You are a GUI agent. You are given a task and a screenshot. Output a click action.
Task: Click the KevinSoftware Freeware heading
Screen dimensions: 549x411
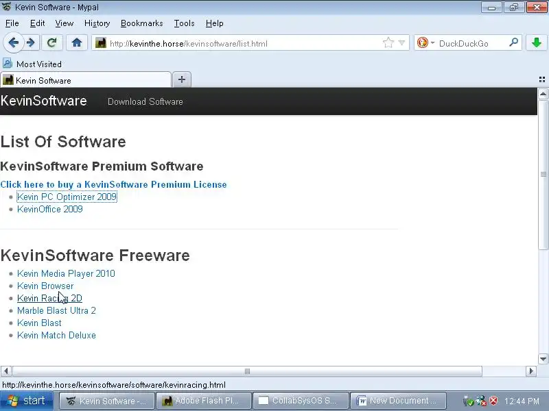[x=95, y=256]
